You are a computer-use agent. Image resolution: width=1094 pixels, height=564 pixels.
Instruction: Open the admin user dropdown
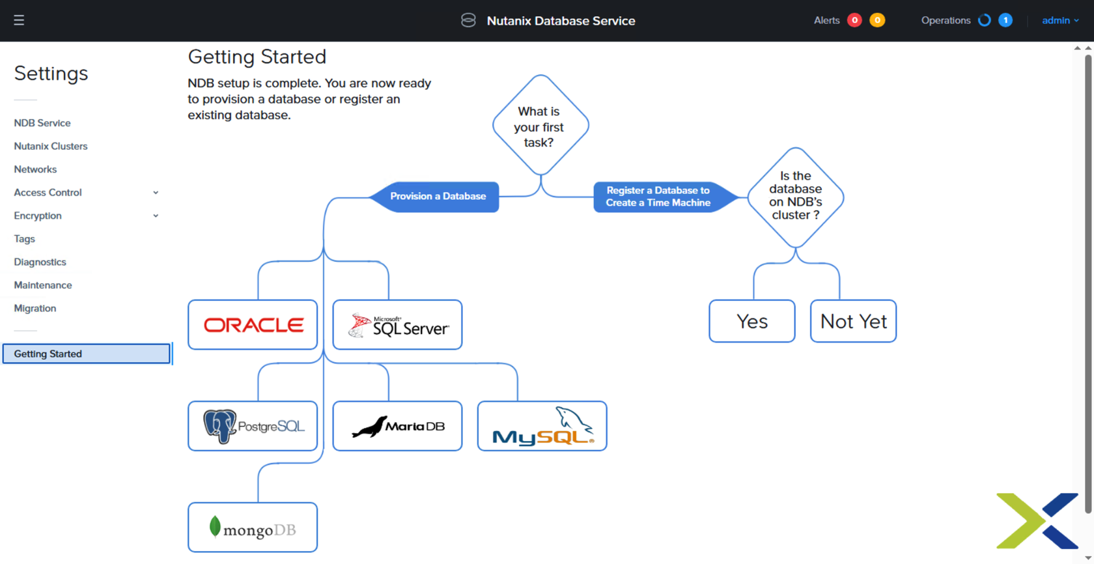coord(1060,20)
